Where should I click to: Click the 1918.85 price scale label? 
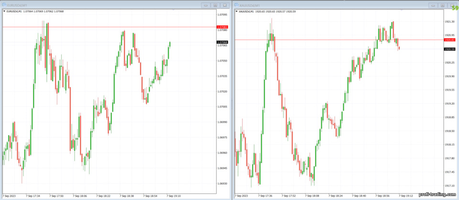pos(450,117)
